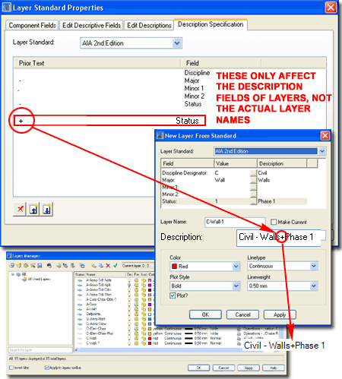Click the light bulb icon for C-Wall-1 layer
Image resolution: width=342 pixels, height=379 pixels.
pyautogui.click(x=129, y=343)
